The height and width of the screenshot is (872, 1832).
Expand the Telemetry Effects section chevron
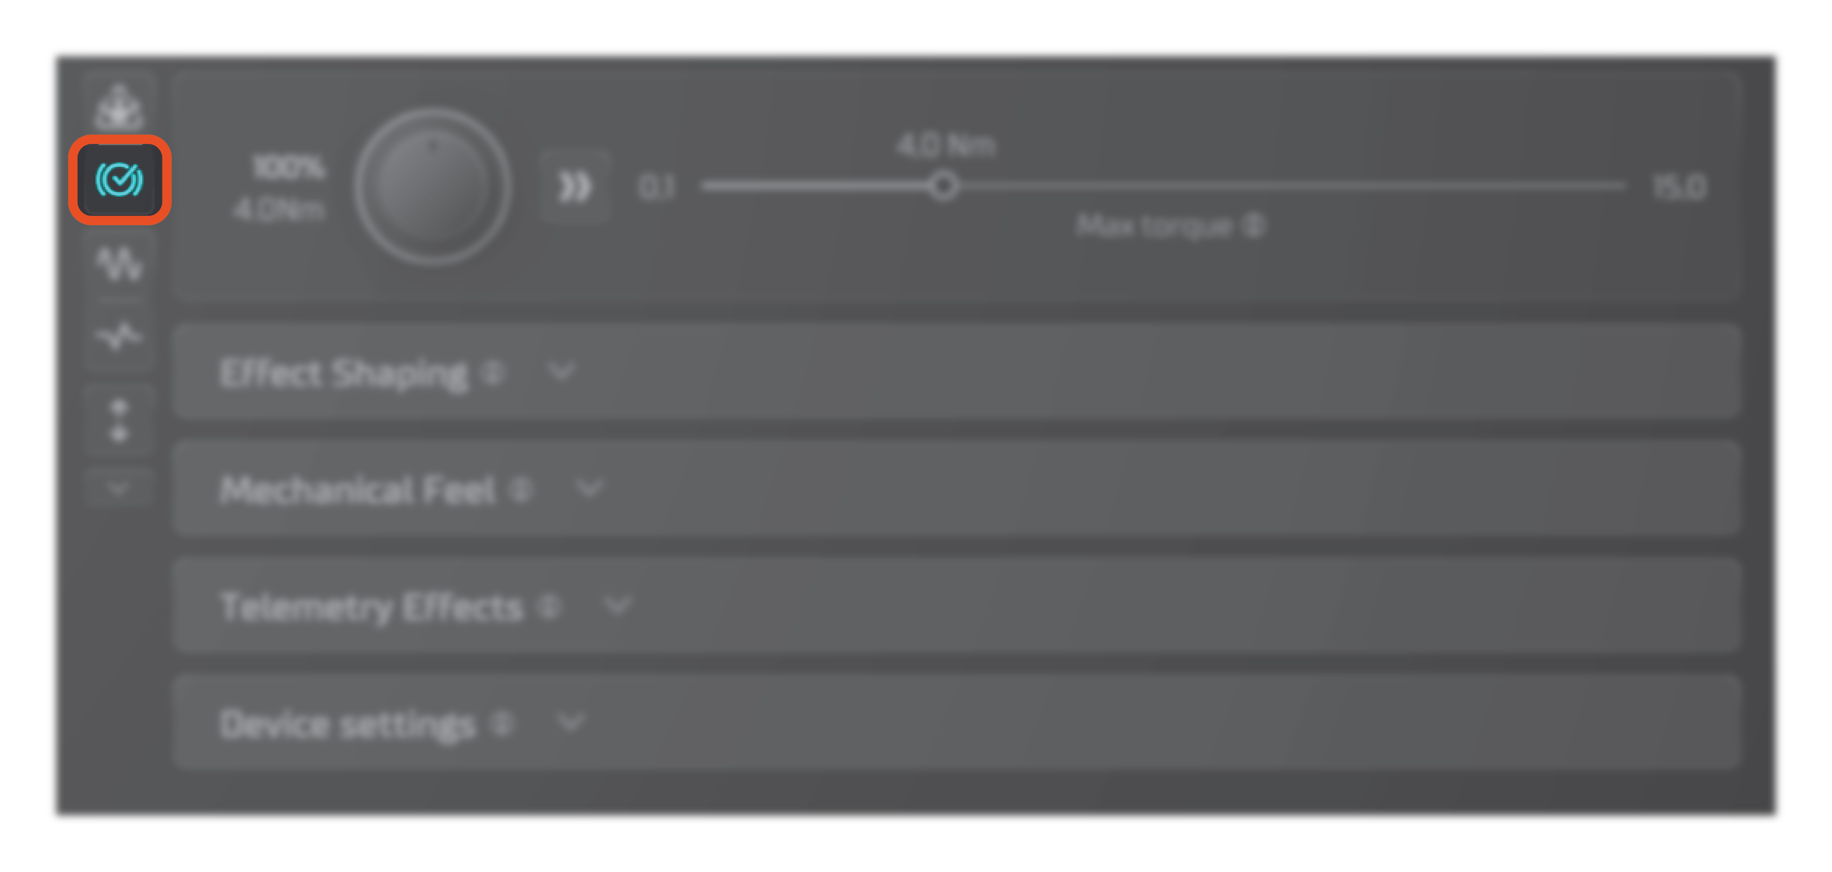coord(616,606)
